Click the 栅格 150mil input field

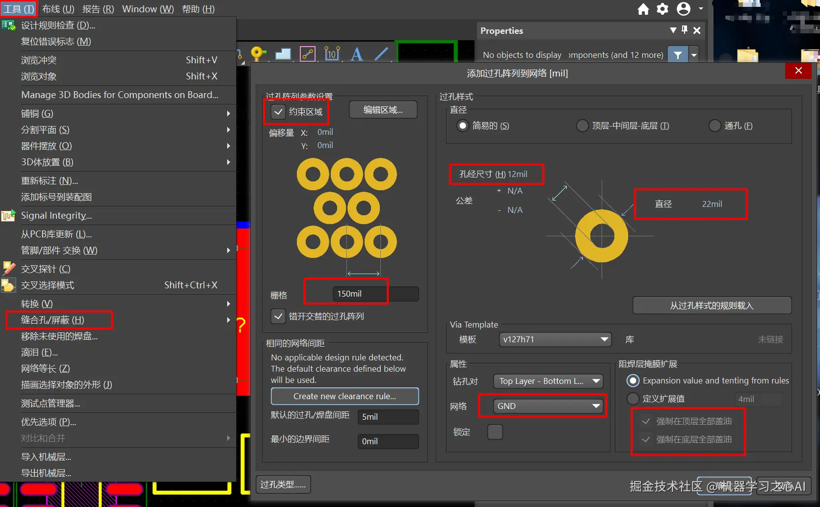click(x=376, y=294)
